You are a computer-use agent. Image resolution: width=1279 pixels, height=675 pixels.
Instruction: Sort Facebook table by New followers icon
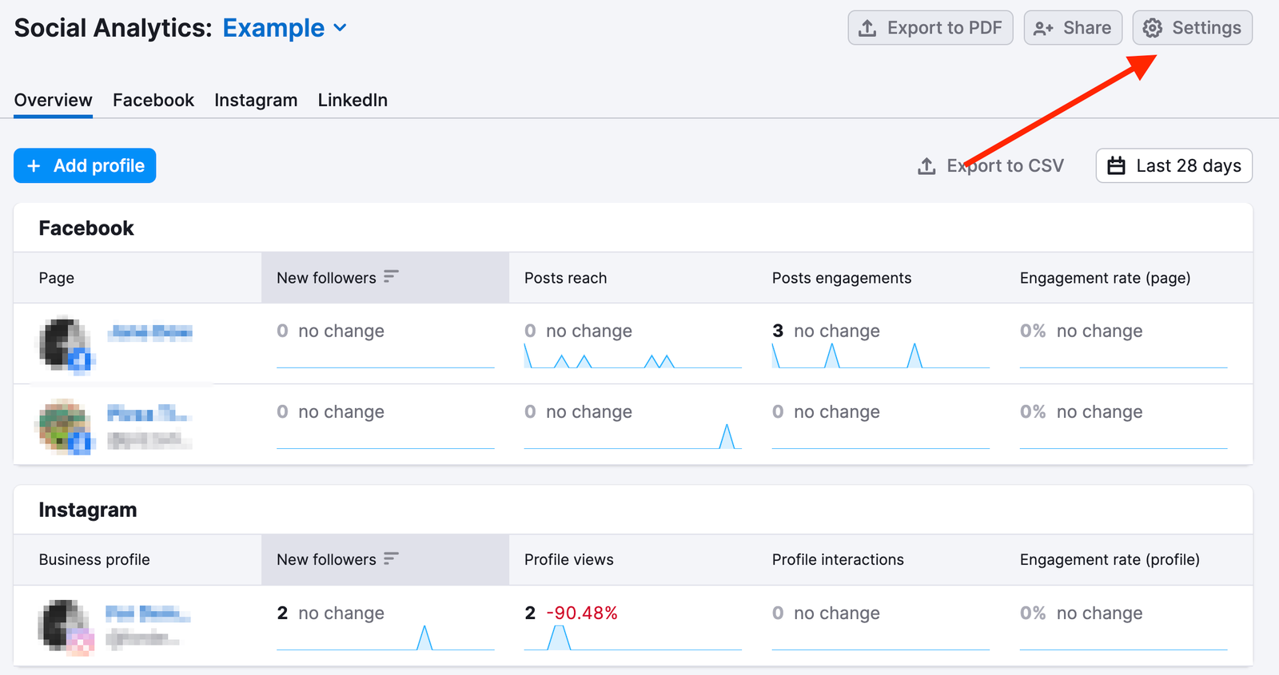(391, 276)
